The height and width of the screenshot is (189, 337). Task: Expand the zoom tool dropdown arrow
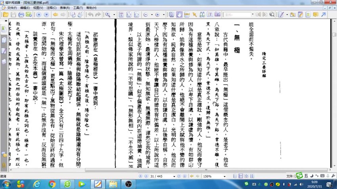[x=114, y=15]
